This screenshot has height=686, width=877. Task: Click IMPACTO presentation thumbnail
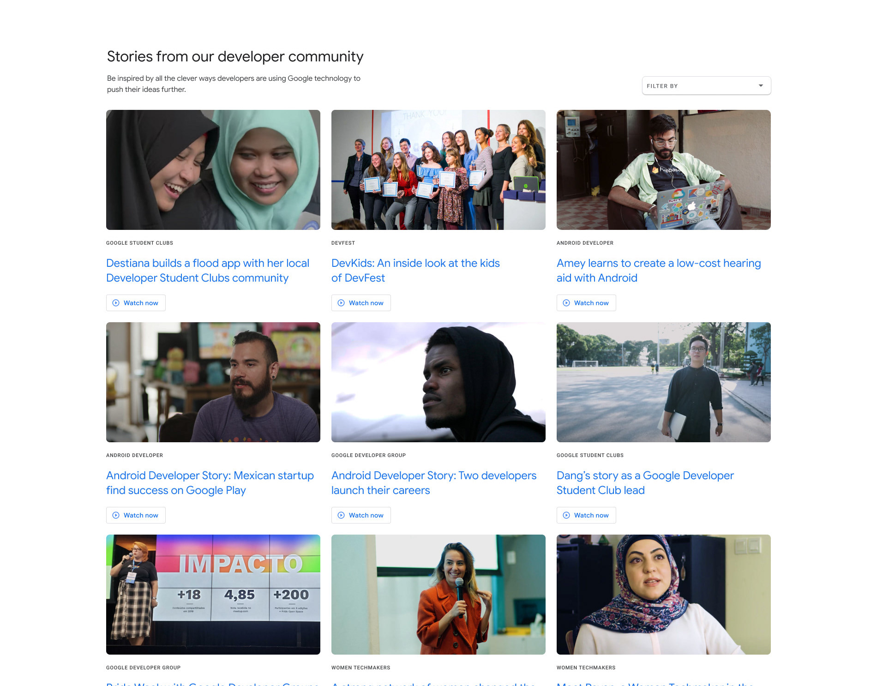coord(213,595)
